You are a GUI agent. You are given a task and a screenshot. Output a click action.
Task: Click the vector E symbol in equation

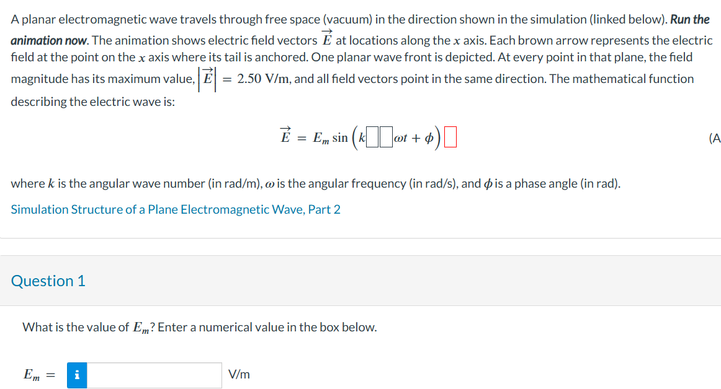[285, 137]
